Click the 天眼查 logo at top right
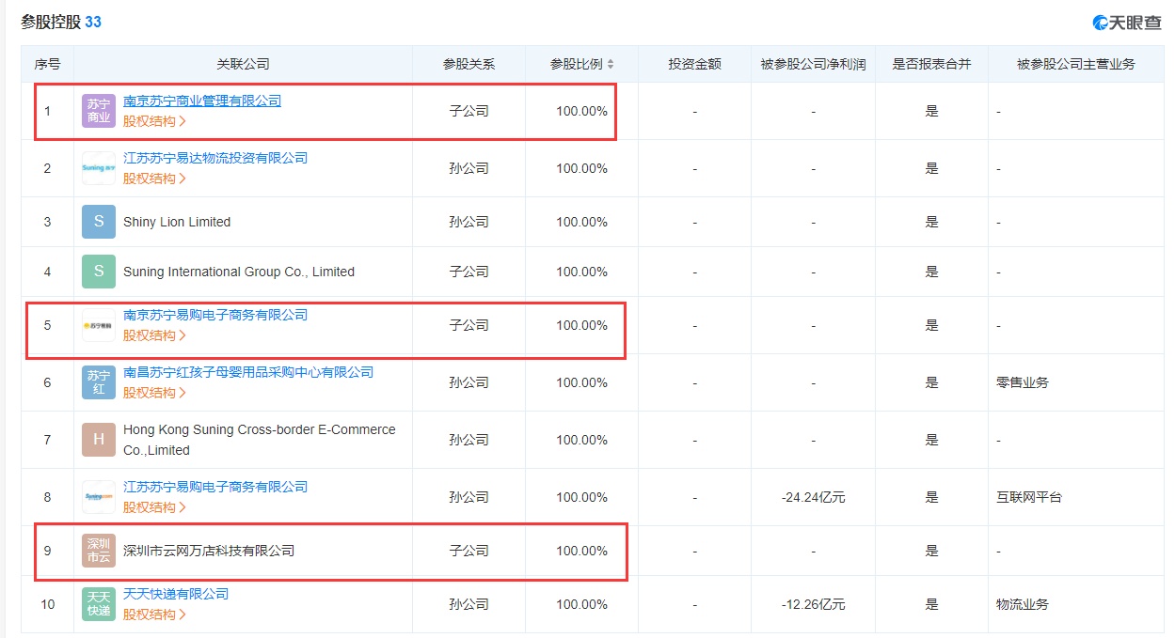Image resolution: width=1175 pixels, height=638 pixels. coord(1126,23)
